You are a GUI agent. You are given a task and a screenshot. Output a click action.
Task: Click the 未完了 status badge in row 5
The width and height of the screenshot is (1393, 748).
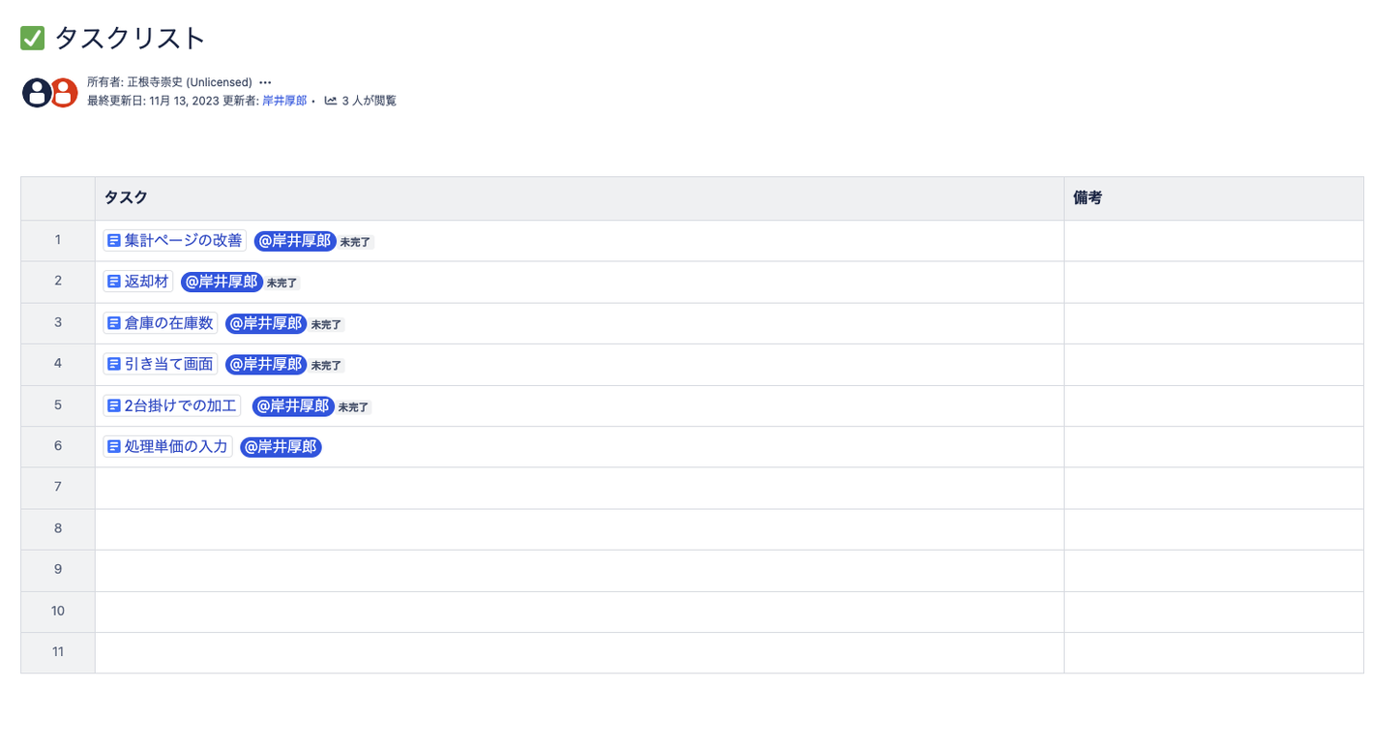(x=354, y=407)
